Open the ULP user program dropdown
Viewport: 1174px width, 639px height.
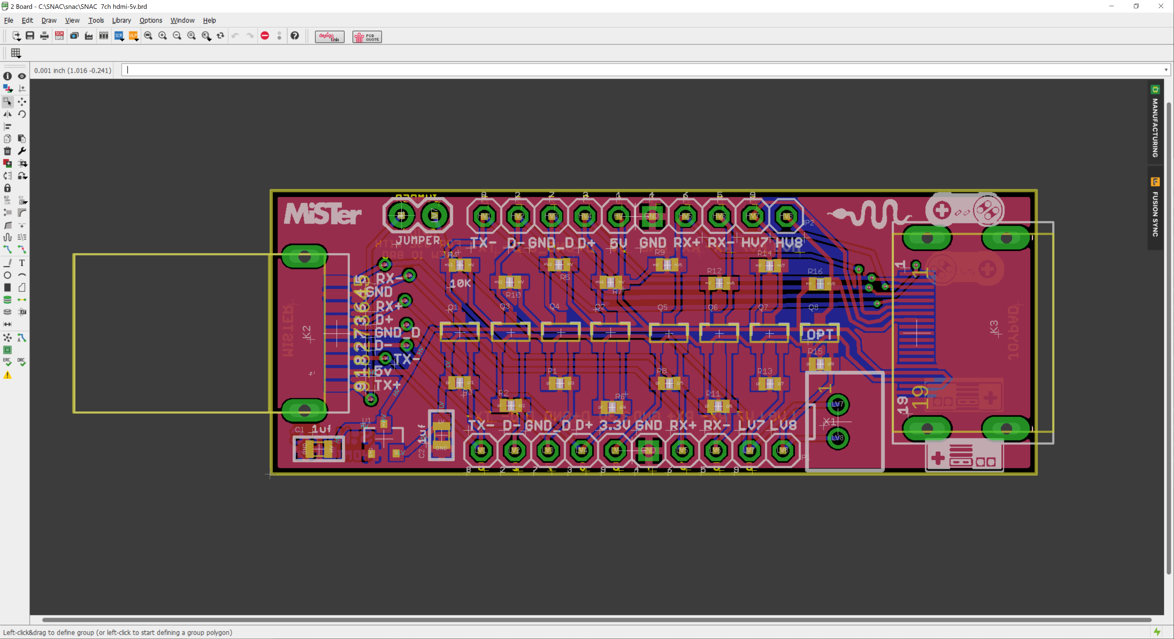pos(134,36)
